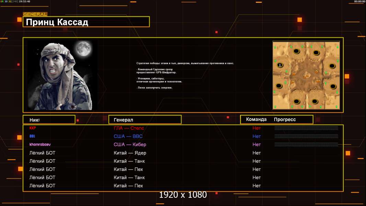Select the 'Команда' column header
This screenshot has height=206, width=366.
tap(256, 119)
